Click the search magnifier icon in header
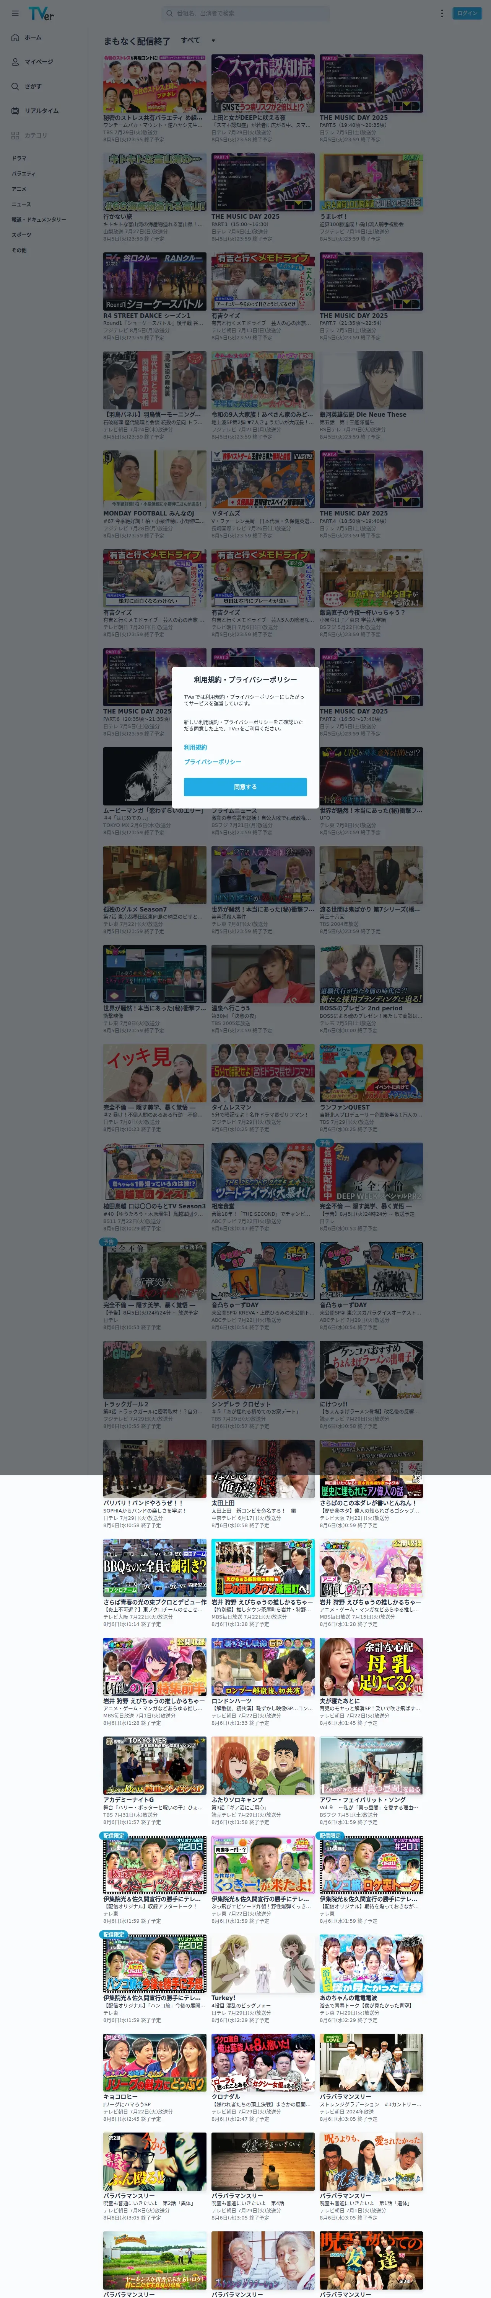Image resolution: width=491 pixels, height=2298 pixels. pos(169,13)
